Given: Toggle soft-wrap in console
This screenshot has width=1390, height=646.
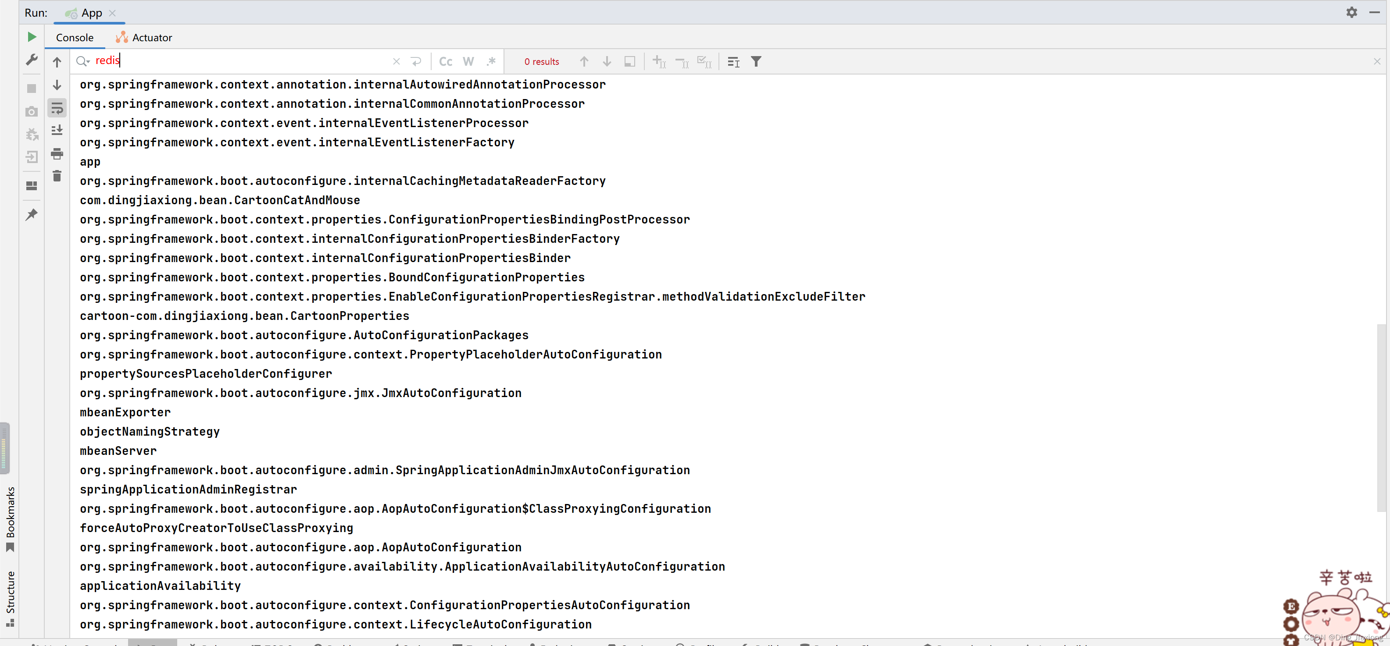Looking at the screenshot, I should pos(57,108).
